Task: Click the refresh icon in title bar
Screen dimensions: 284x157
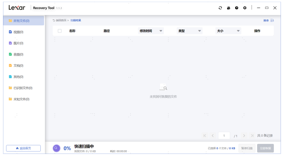Action: [220, 8]
